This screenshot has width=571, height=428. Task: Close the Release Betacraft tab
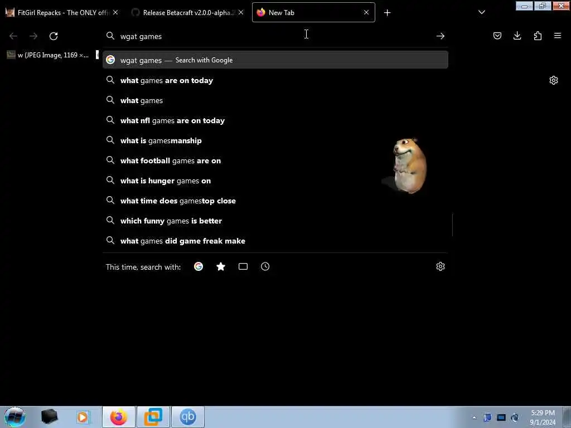pyautogui.click(x=241, y=12)
